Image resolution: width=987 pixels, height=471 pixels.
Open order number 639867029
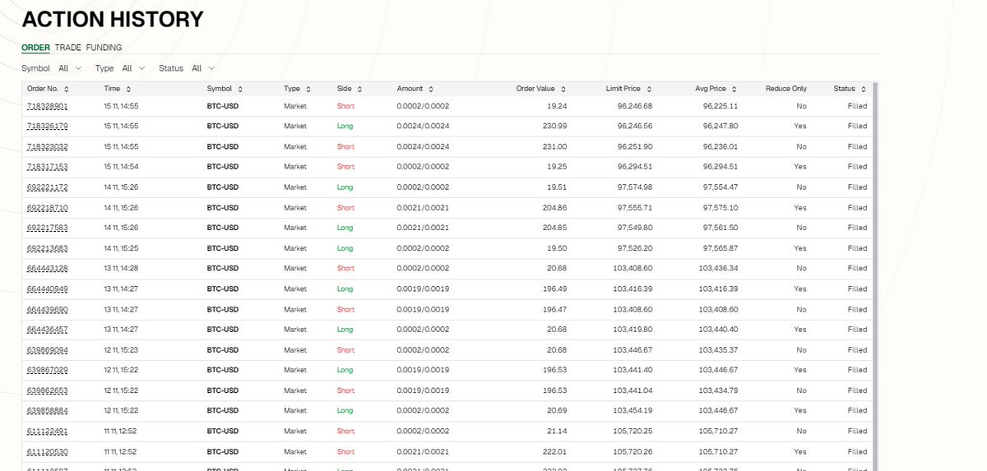click(x=47, y=370)
